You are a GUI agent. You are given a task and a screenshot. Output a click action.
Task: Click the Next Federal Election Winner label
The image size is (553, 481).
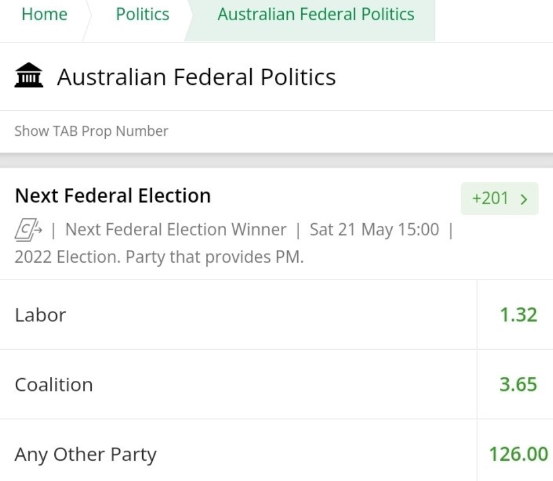(x=176, y=229)
